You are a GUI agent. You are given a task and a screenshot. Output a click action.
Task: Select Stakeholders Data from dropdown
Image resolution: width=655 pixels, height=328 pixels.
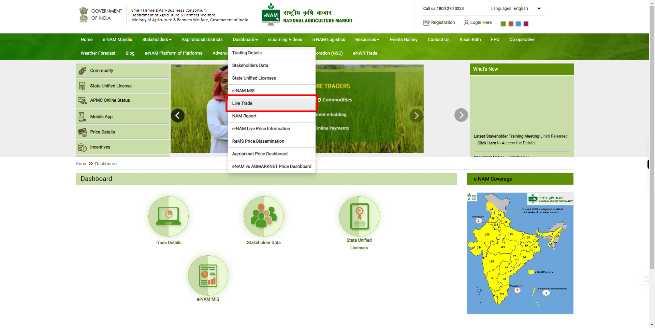(272, 66)
